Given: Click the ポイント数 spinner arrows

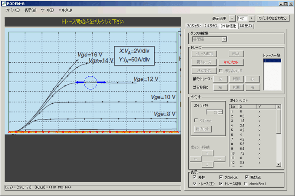Looking at the screenshot, I should click(220, 112).
